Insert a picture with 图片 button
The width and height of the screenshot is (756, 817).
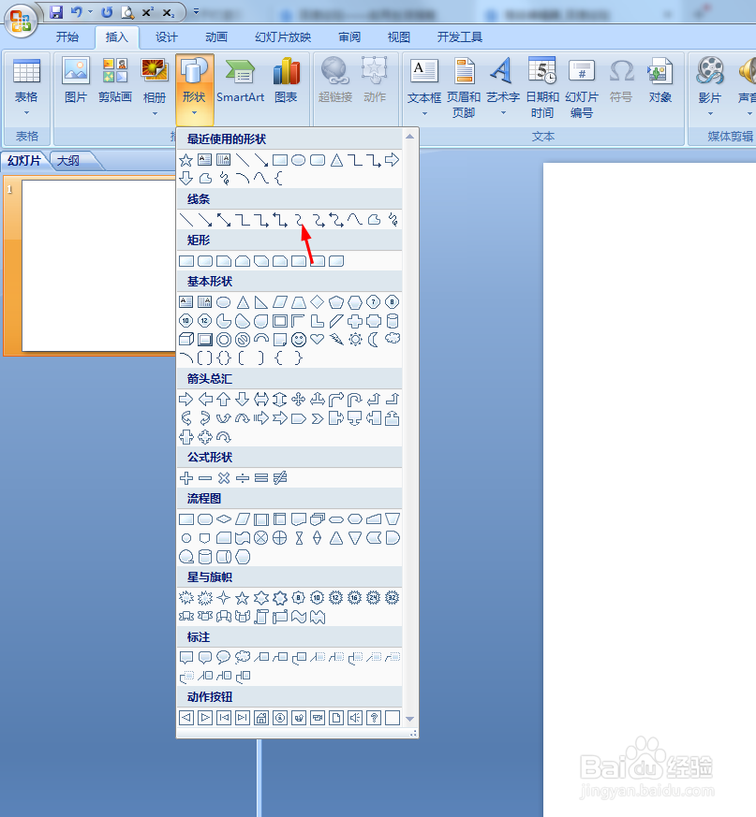[76, 80]
